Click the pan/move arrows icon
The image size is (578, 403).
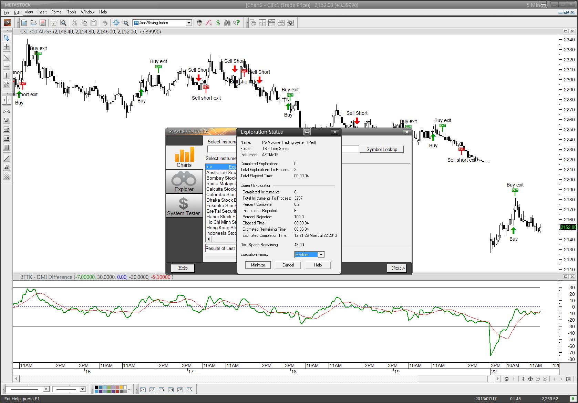[x=530, y=379]
